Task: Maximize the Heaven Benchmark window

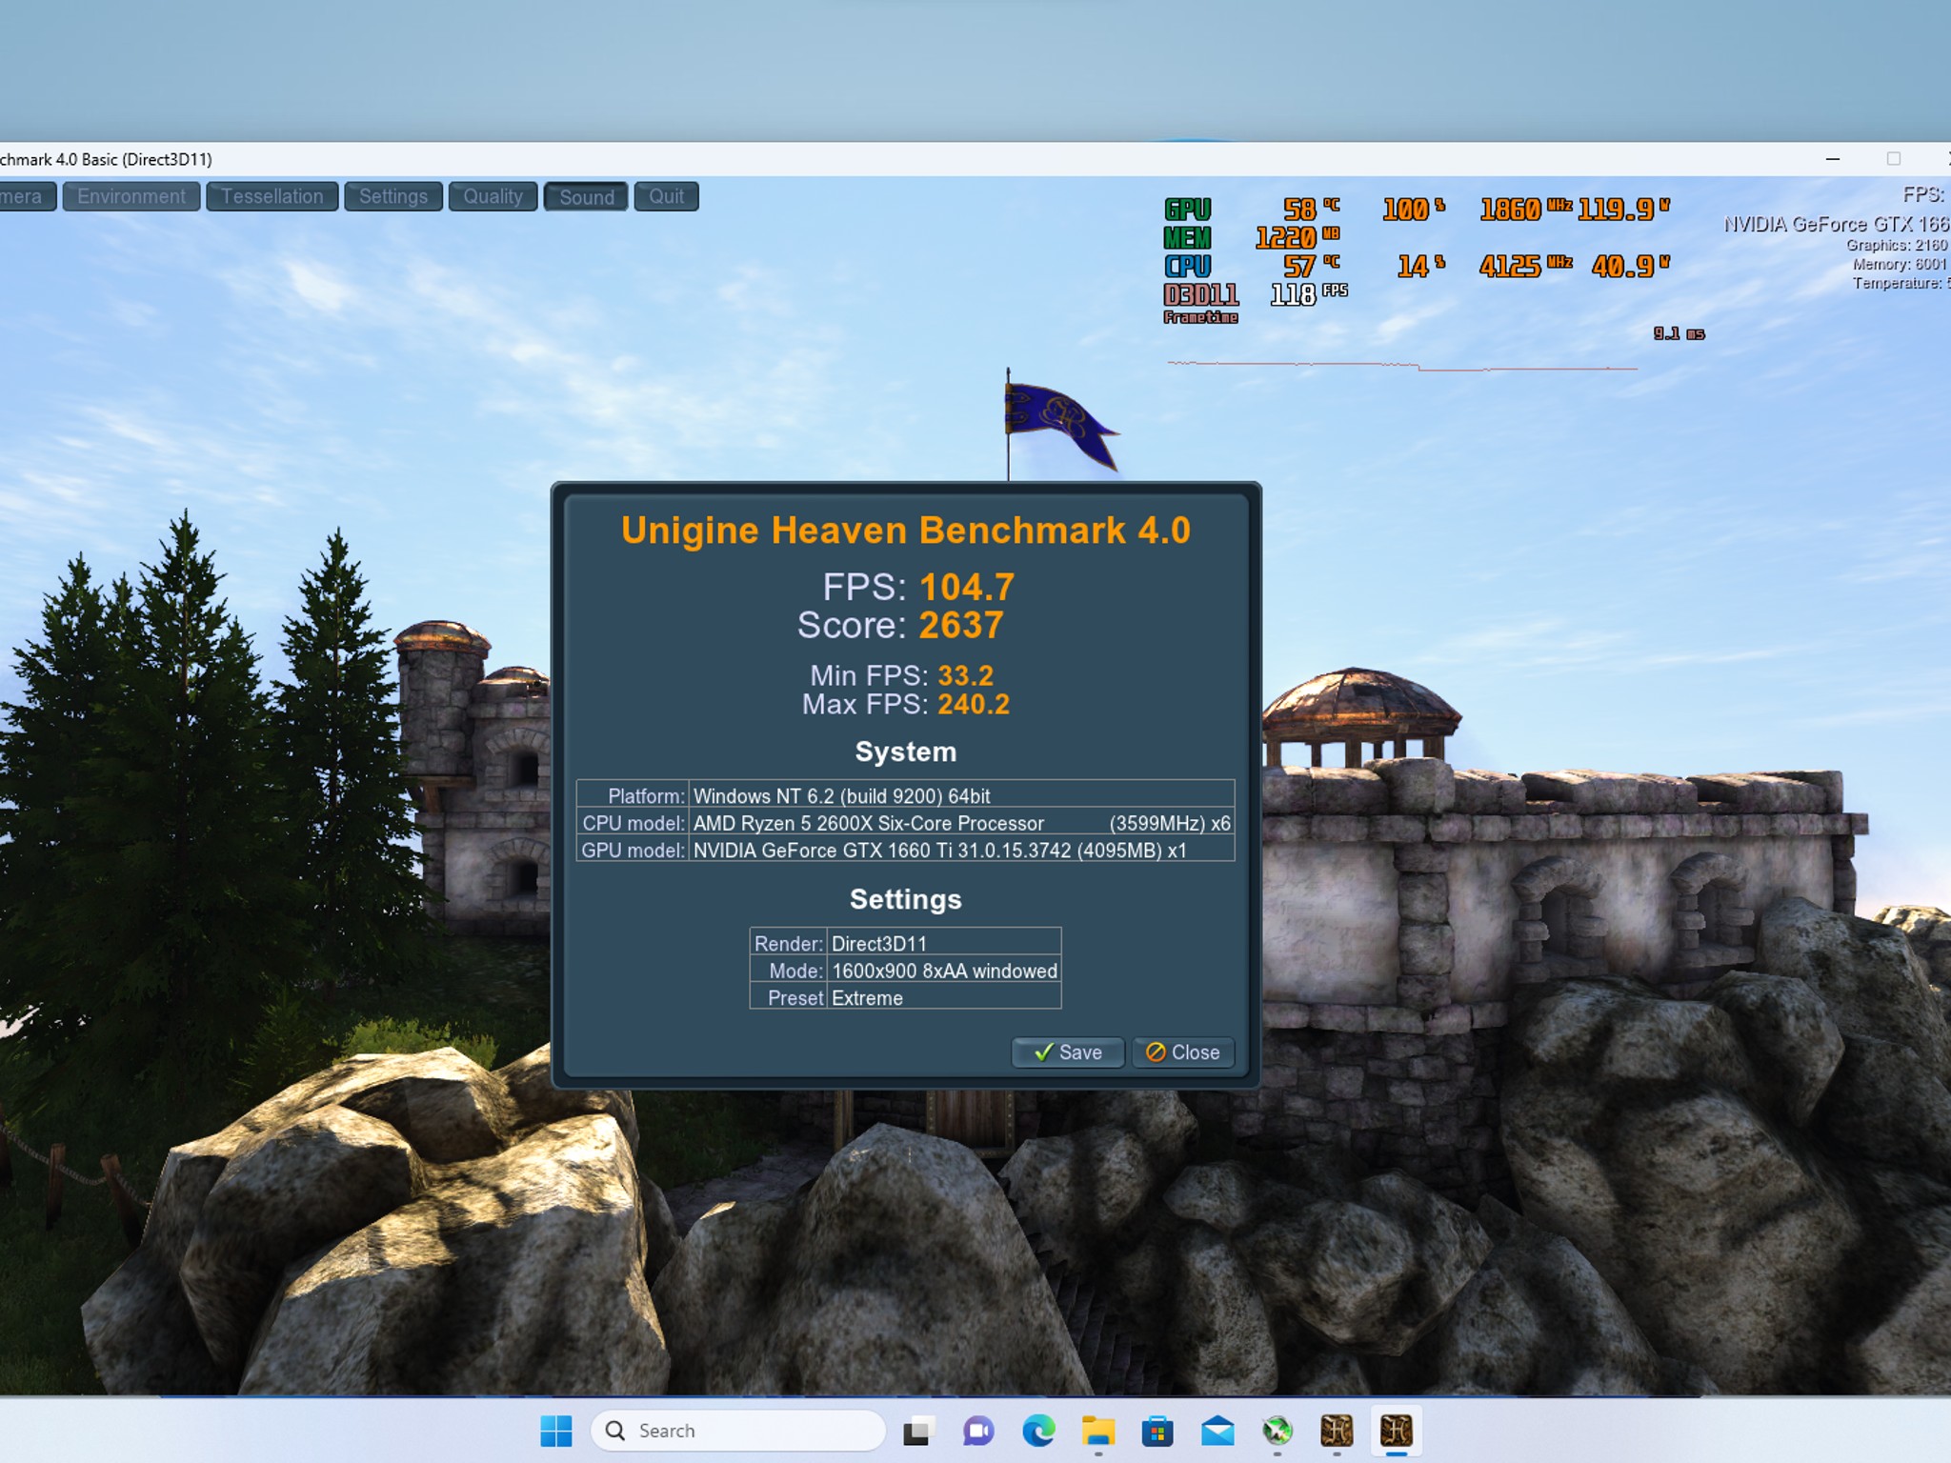Action: (1894, 159)
